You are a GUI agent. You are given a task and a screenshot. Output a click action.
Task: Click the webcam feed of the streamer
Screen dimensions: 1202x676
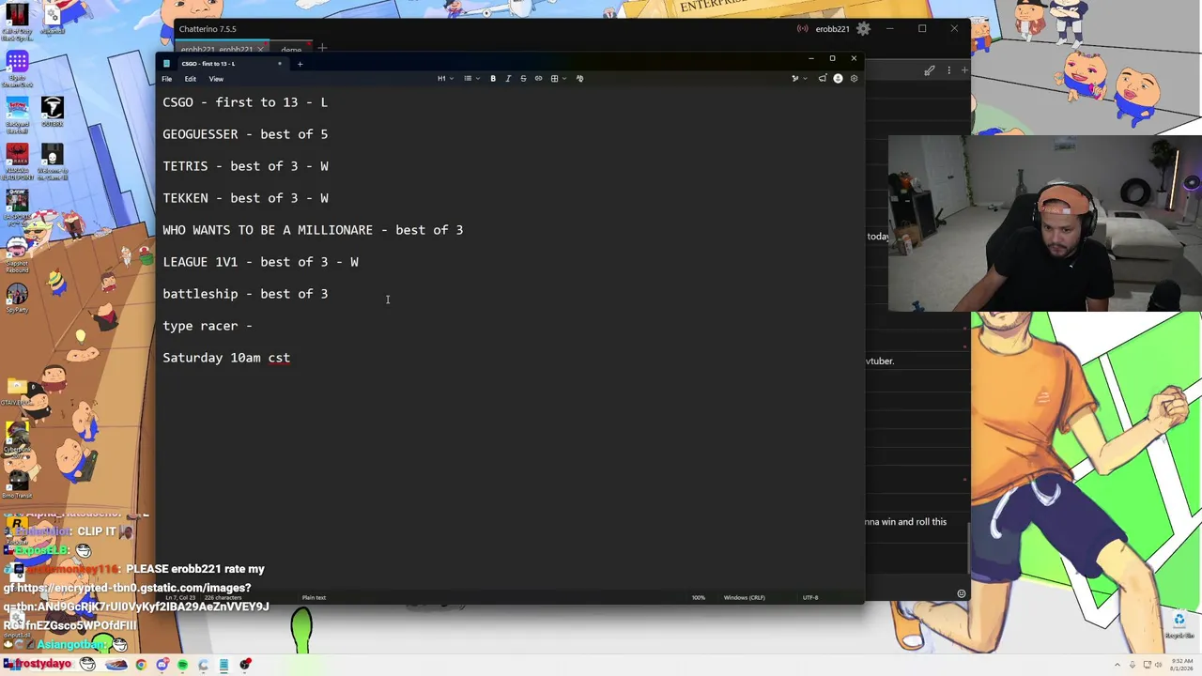tap(1045, 223)
